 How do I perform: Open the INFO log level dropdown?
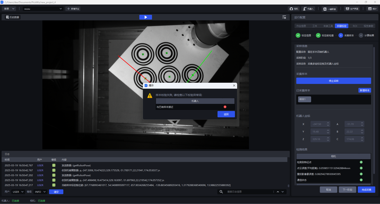pyautogui.click(x=41, y=192)
